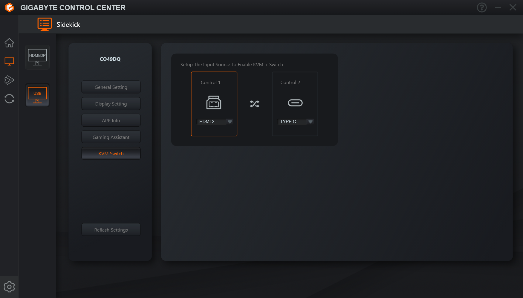Click the Reflash Settings button
This screenshot has height=298, width=523.
pos(111,230)
